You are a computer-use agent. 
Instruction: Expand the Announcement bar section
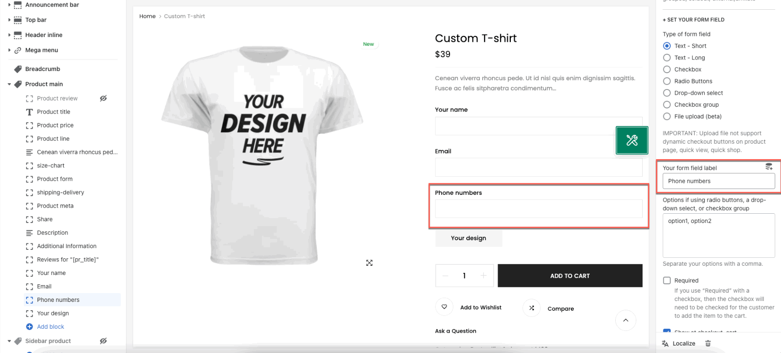click(x=9, y=5)
